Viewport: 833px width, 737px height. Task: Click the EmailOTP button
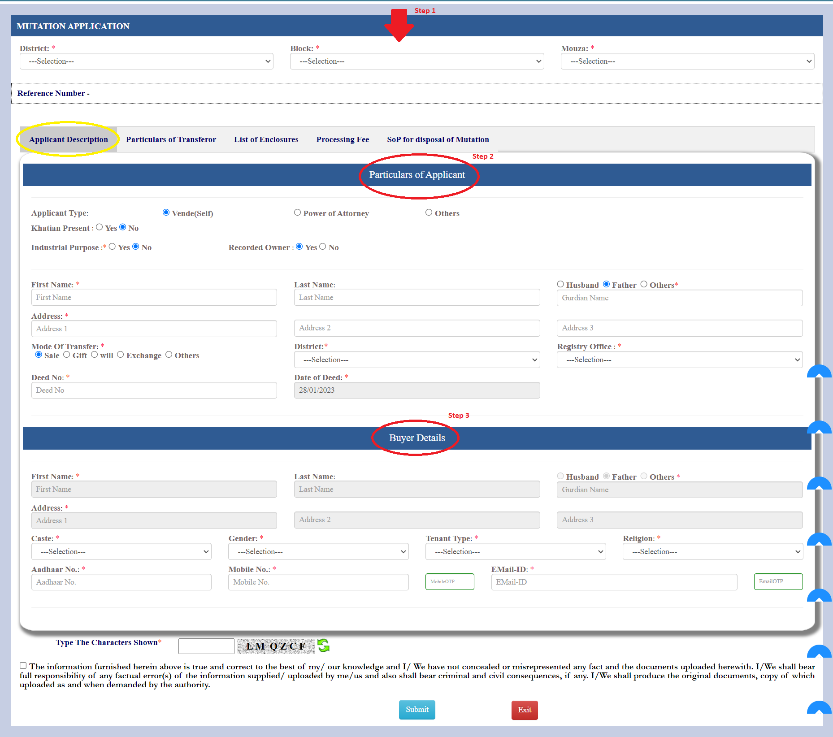tap(778, 581)
